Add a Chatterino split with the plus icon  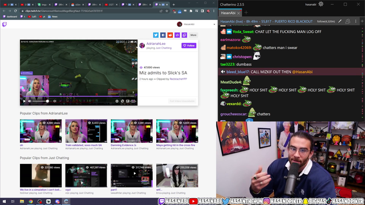(362, 22)
